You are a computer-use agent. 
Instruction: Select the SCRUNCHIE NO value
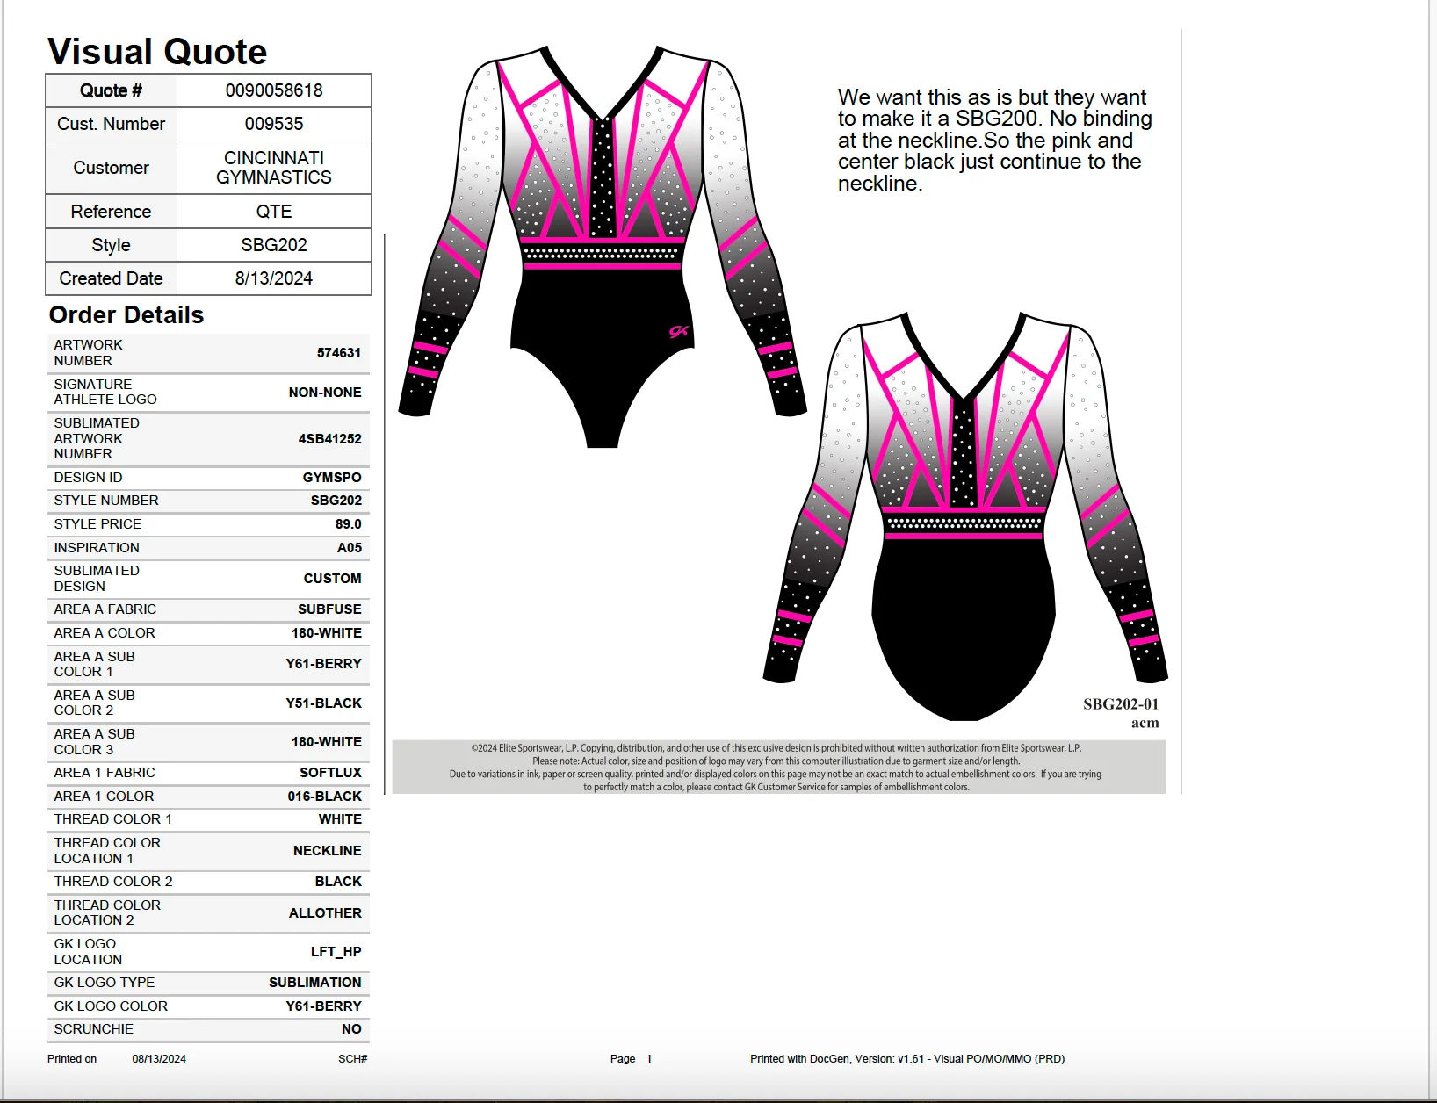point(351,1028)
